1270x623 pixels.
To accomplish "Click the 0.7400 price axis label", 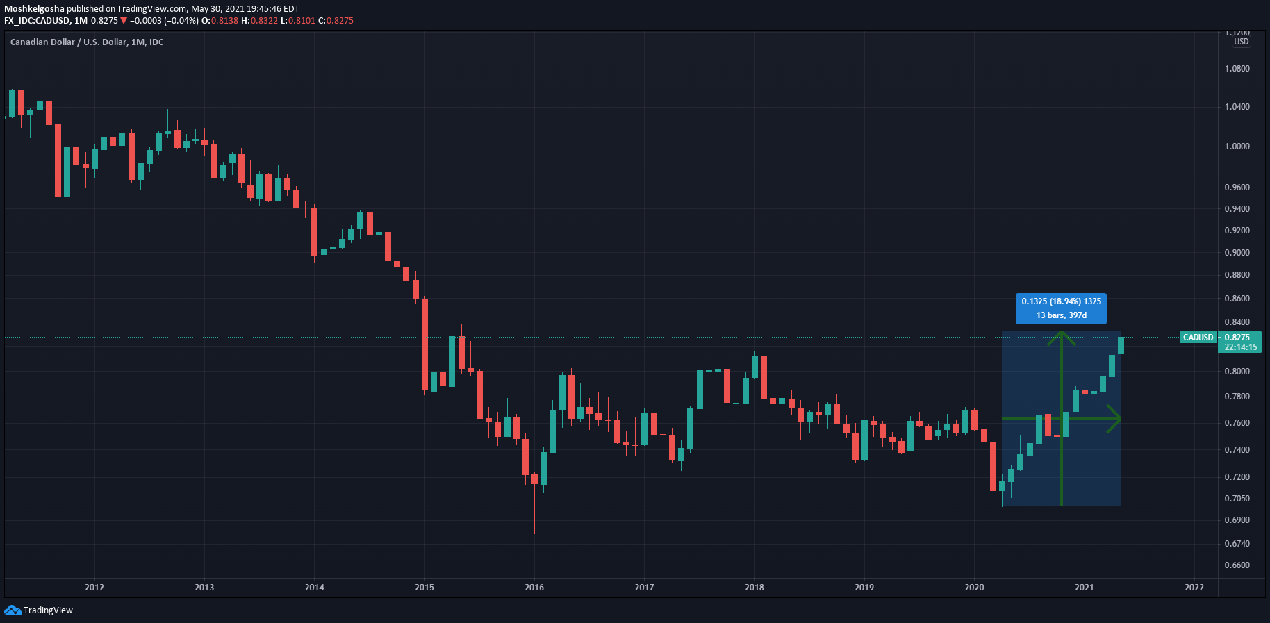I will point(1237,450).
